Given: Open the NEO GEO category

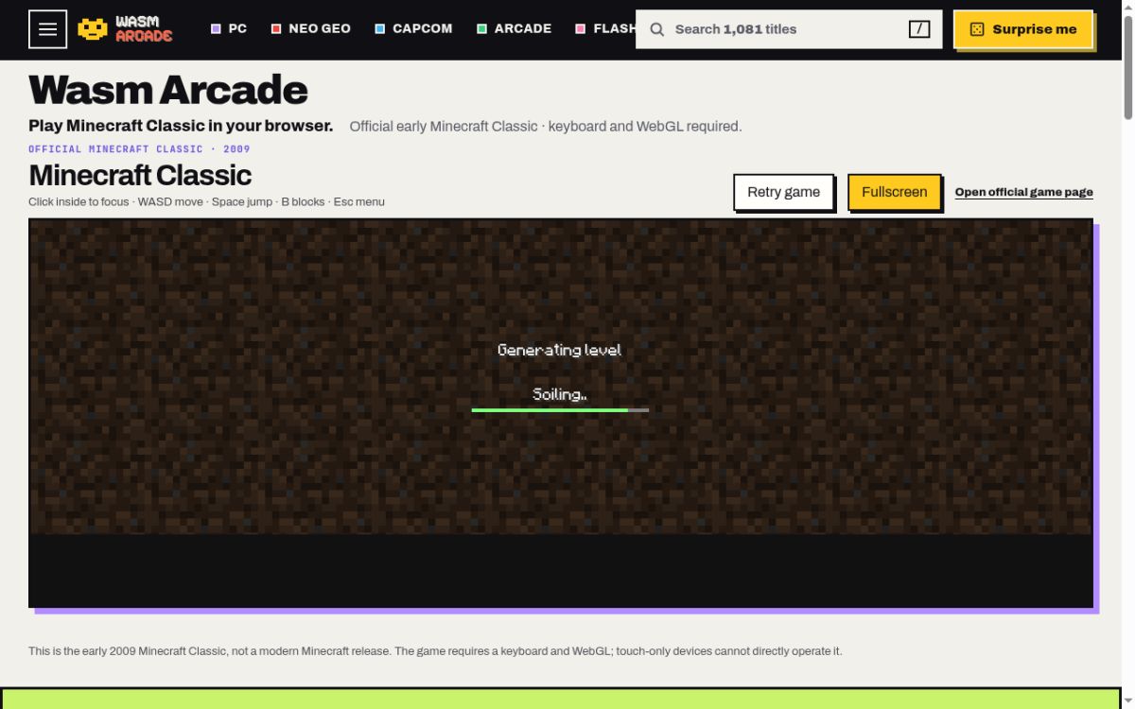Looking at the screenshot, I should click(311, 29).
